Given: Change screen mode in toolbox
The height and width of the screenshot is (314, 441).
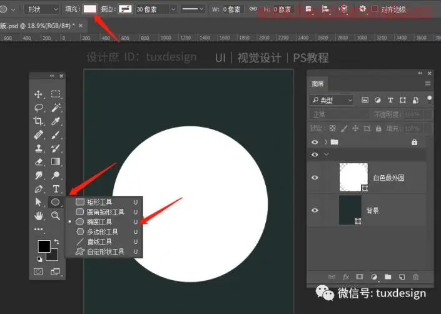Looking at the screenshot, I should tap(55, 271).
